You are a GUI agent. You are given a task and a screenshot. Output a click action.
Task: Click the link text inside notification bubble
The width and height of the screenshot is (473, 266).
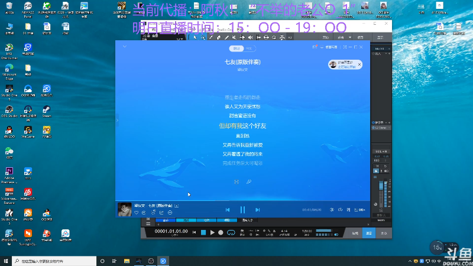pos(346,67)
